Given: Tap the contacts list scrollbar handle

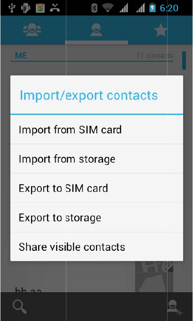Looking at the screenshot, I should [184, 61].
